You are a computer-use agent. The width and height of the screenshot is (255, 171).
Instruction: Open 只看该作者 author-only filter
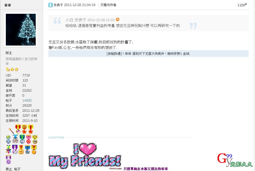(108, 5)
